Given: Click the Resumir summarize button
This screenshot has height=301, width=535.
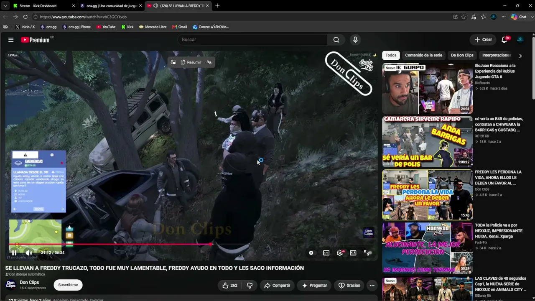Looking at the screenshot, I should (191, 62).
